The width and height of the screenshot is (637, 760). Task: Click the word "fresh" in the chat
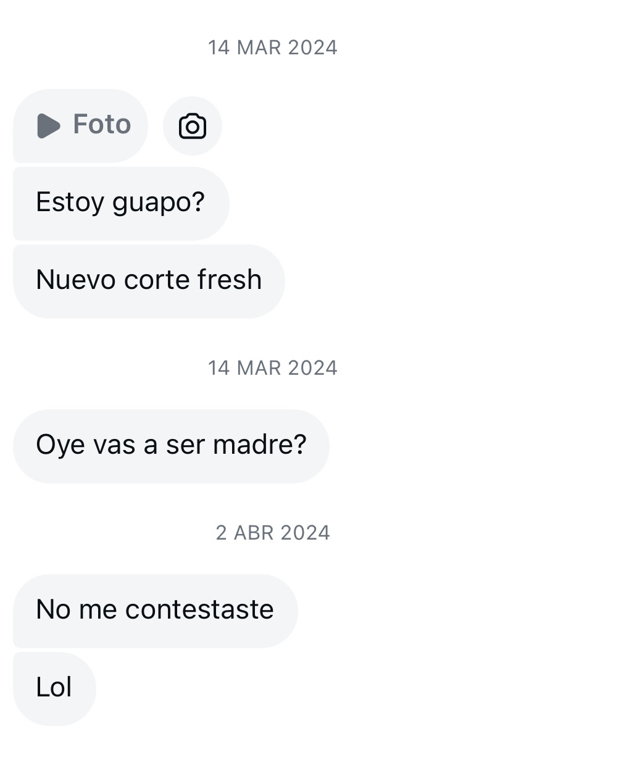(x=230, y=280)
